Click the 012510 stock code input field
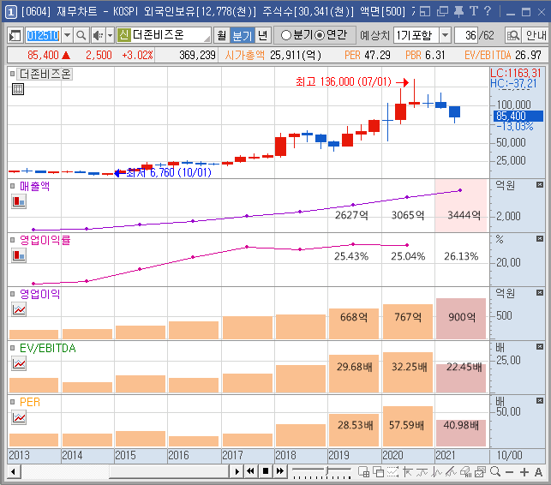The height and width of the screenshot is (485, 551). (x=43, y=35)
